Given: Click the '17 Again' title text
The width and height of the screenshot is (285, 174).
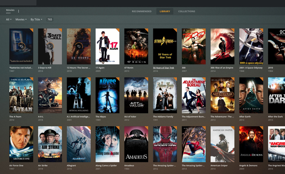Looking at the screenshot, I should [x=100, y=68].
